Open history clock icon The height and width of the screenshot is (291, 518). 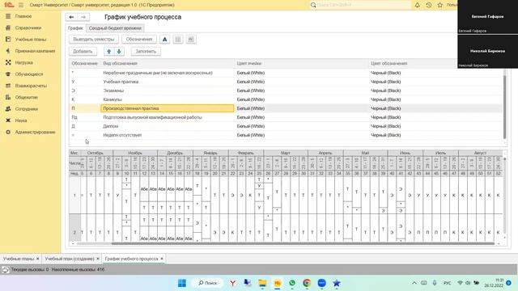429,5
